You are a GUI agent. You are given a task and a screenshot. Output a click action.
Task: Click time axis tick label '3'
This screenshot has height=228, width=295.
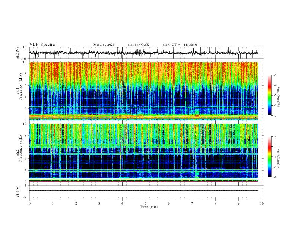[99, 203]
